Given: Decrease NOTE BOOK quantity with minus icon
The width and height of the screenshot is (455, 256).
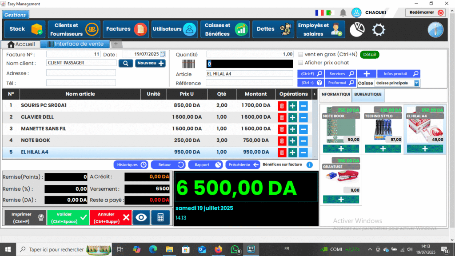Looking at the screenshot, I should [x=303, y=140].
